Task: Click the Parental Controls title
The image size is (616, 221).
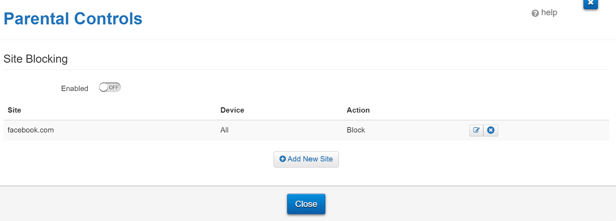Action: (x=73, y=18)
